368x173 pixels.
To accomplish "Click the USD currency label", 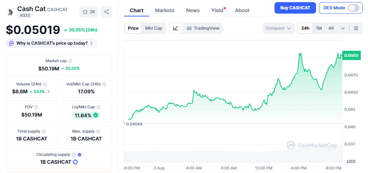I will pyautogui.click(x=351, y=161).
